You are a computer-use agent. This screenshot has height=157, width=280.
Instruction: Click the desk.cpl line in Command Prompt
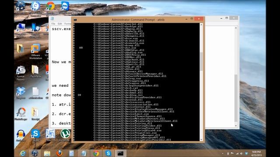tap(115, 88)
